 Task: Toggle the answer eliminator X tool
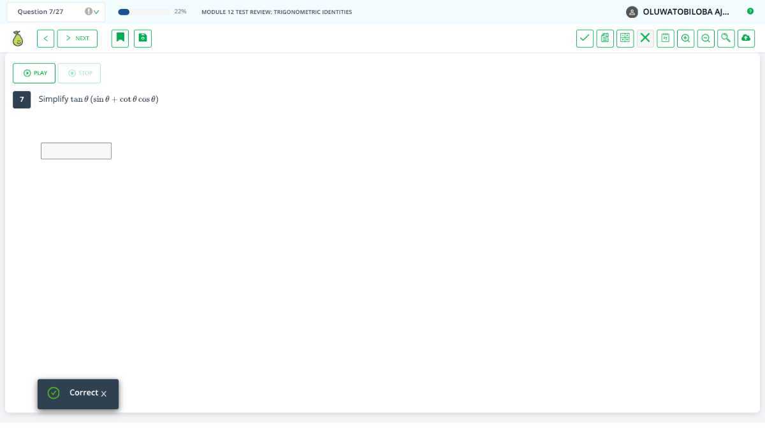pos(645,38)
